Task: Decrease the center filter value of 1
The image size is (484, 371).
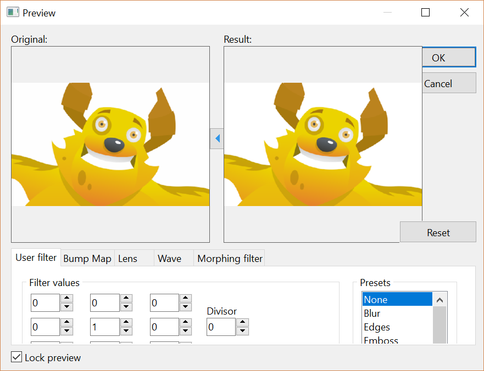Action: (126, 331)
